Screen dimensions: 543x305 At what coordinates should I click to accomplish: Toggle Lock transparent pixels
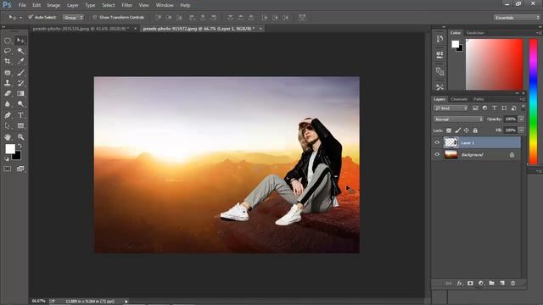pos(449,130)
